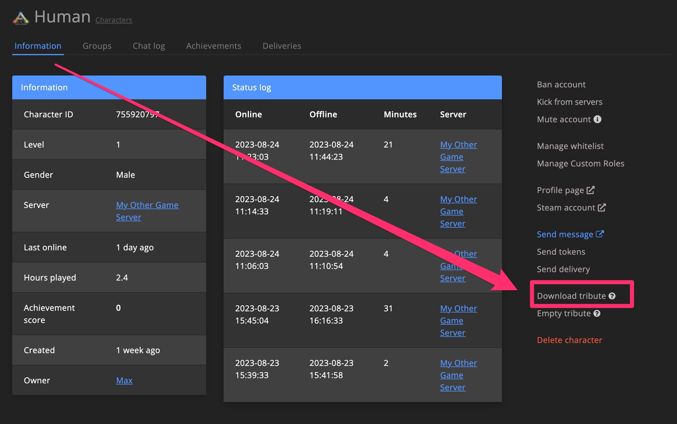Click the Max owner profile link
Image resolution: width=677 pixels, height=424 pixels.
[x=124, y=380]
